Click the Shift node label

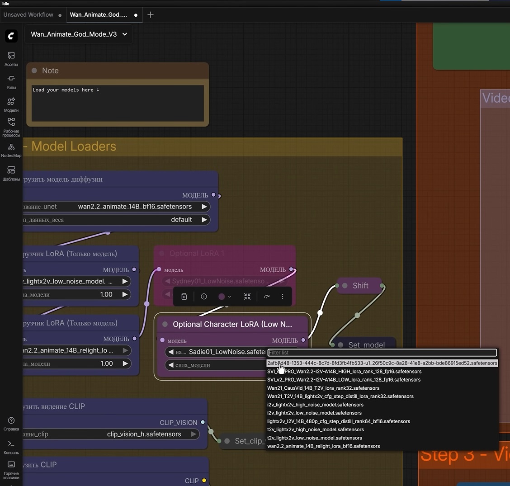tap(360, 285)
